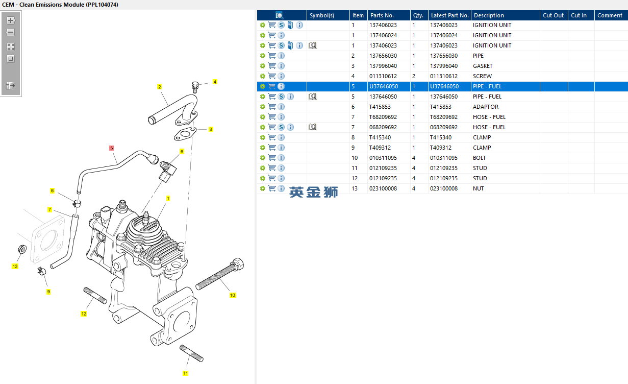Sort by the Item column header
Image resolution: width=628 pixels, height=384 pixels.
pyautogui.click(x=359, y=15)
